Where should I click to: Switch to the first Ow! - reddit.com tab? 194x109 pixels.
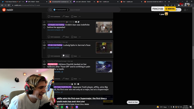pos(107,2)
